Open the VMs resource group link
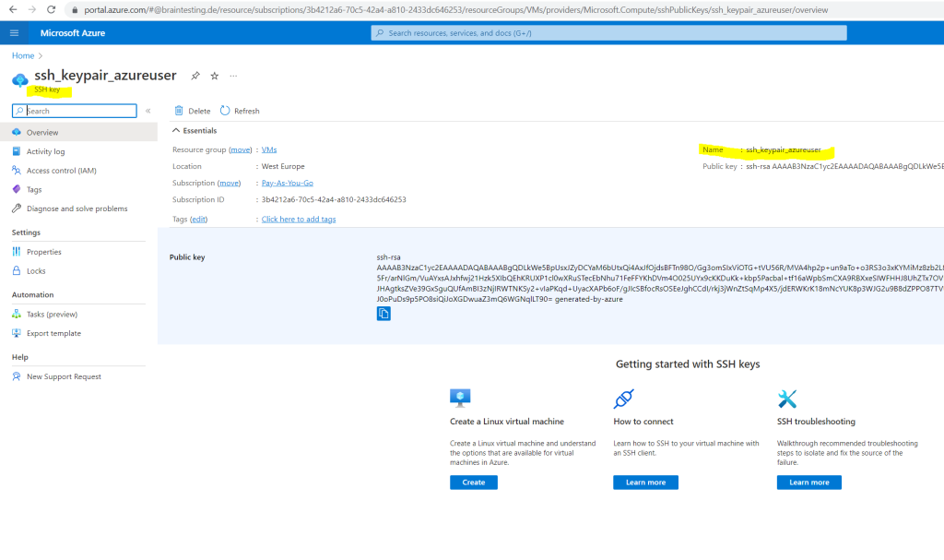Viewport: 944px width, 560px height. [x=269, y=149]
